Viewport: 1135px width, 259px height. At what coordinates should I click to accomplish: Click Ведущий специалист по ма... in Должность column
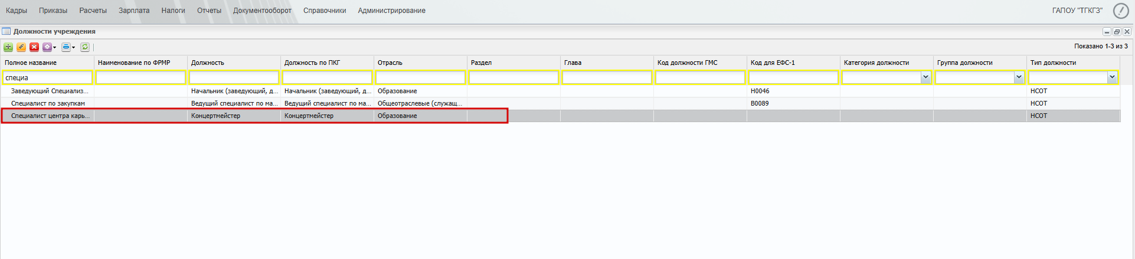234,103
